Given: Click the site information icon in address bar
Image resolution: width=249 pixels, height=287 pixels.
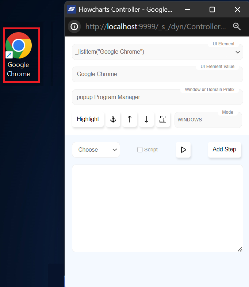Looking at the screenshot, I should 74,26.
